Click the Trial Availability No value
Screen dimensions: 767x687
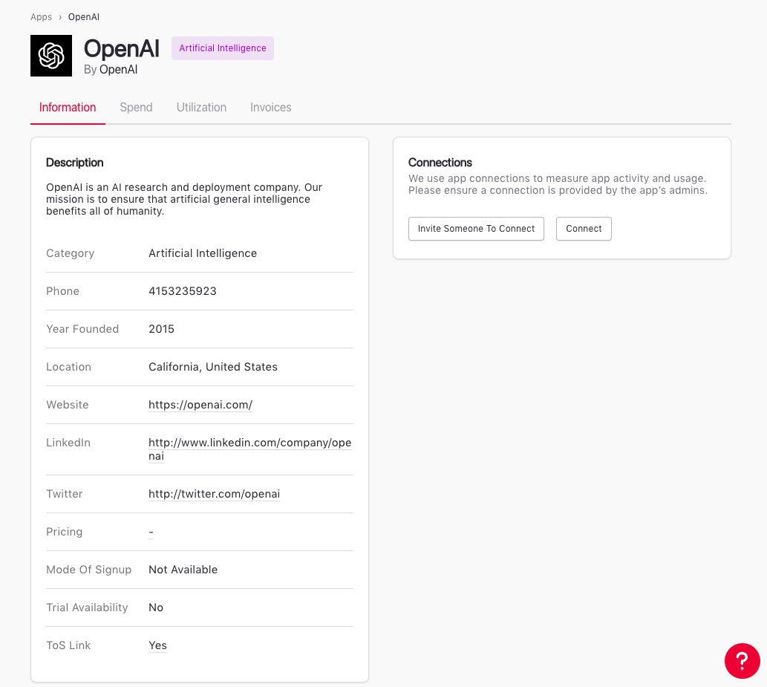tap(155, 608)
